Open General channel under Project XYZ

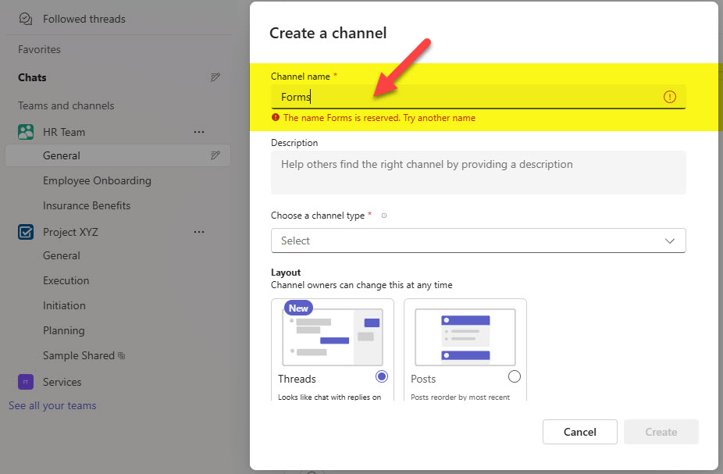pos(62,255)
